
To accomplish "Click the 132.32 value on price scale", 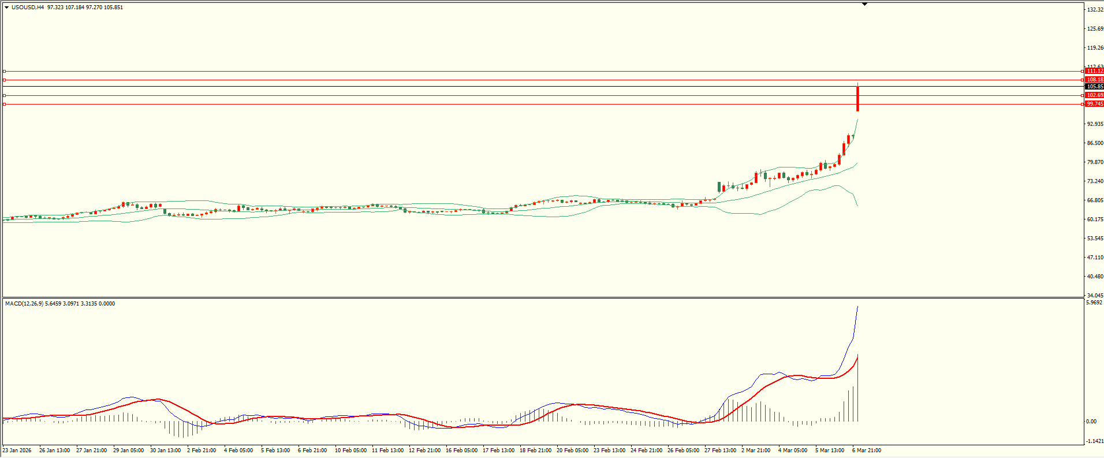I will (x=1095, y=10).
